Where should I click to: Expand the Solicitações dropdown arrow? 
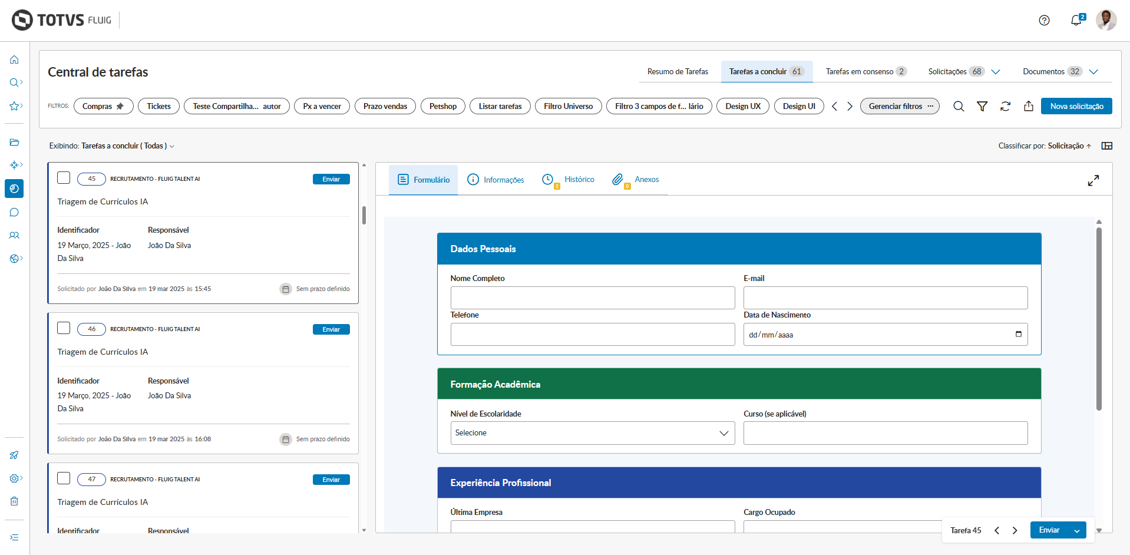pyautogui.click(x=996, y=71)
